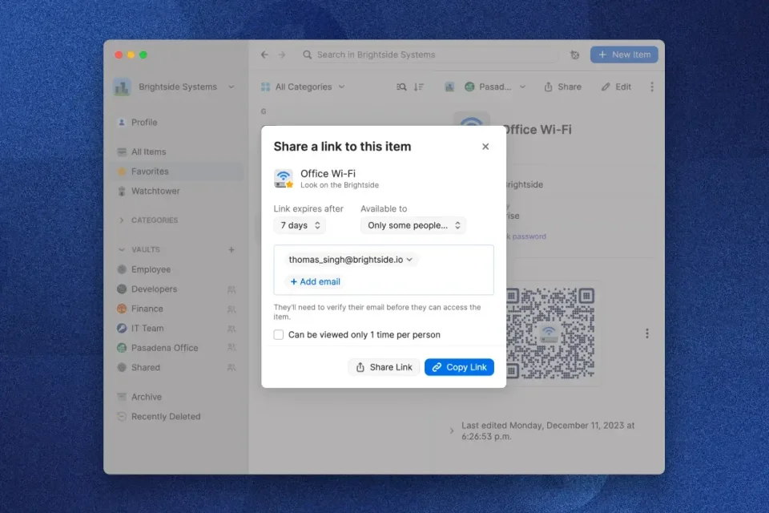
Task: Open Archive in the sidebar
Action: point(178,397)
